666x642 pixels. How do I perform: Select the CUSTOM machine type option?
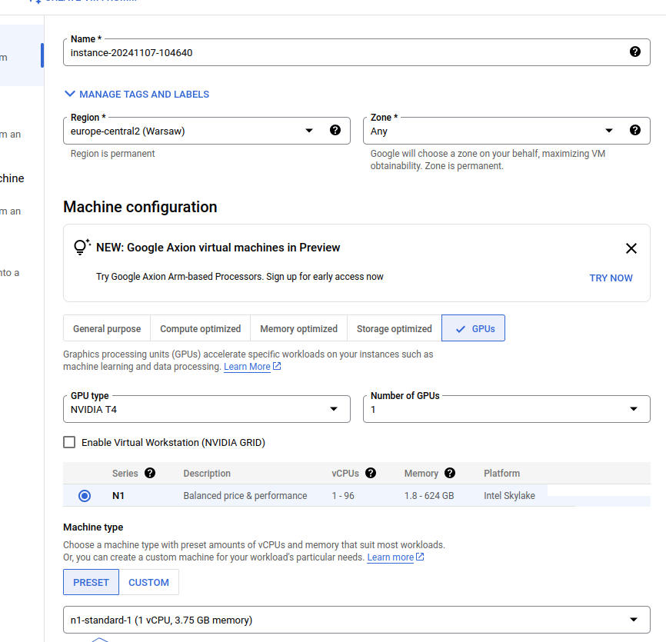pyautogui.click(x=148, y=582)
